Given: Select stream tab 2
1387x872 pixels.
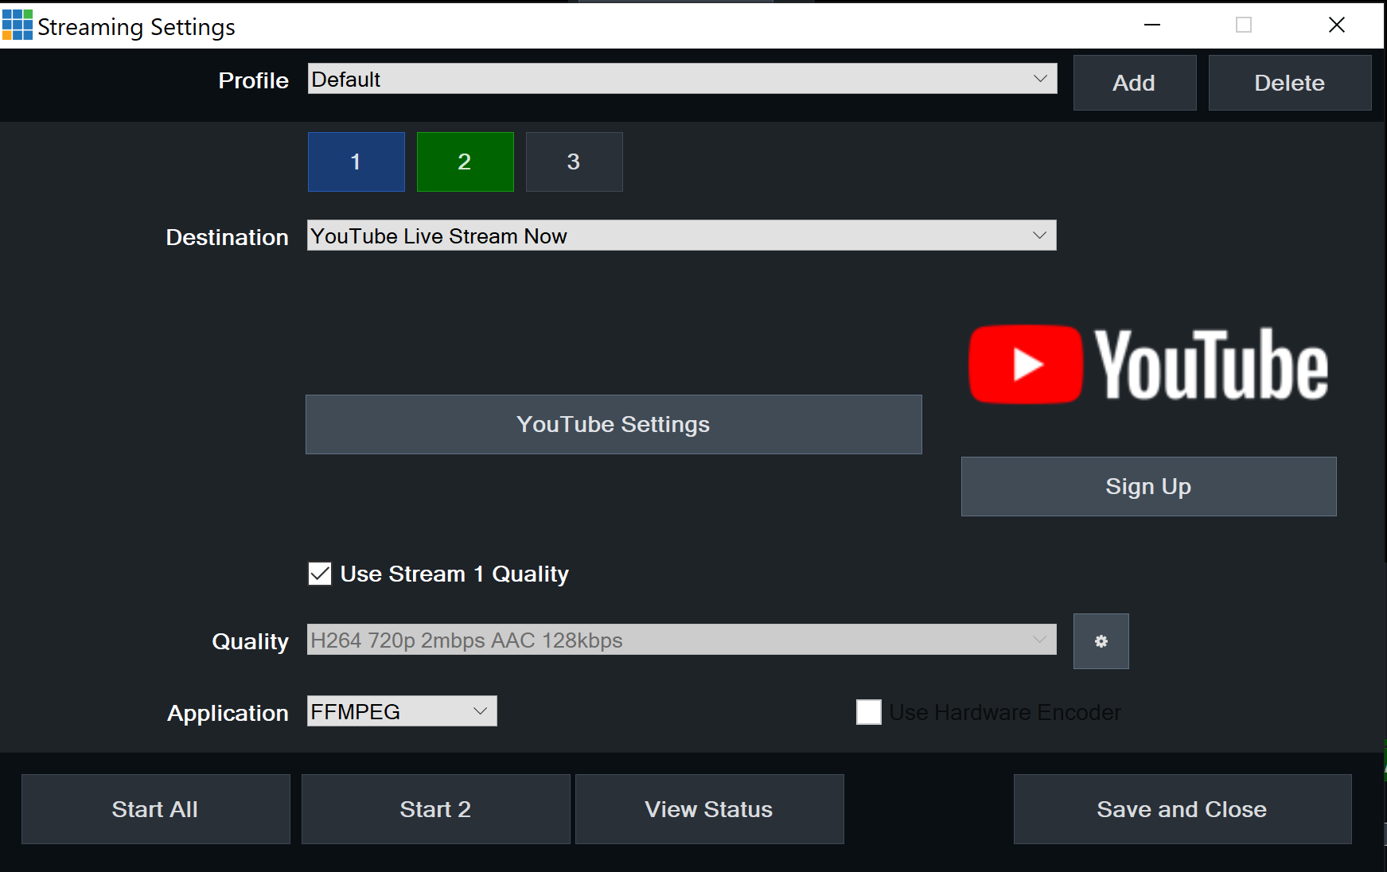Looking at the screenshot, I should pyautogui.click(x=465, y=162).
